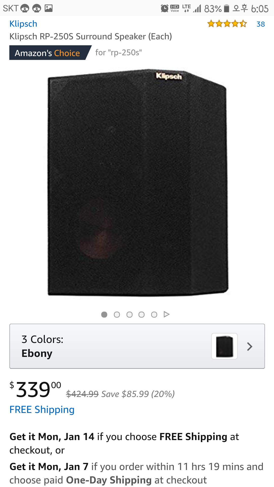This screenshot has width=274, height=487.
Task: Tap the battery status icon
Action: [x=227, y=9]
